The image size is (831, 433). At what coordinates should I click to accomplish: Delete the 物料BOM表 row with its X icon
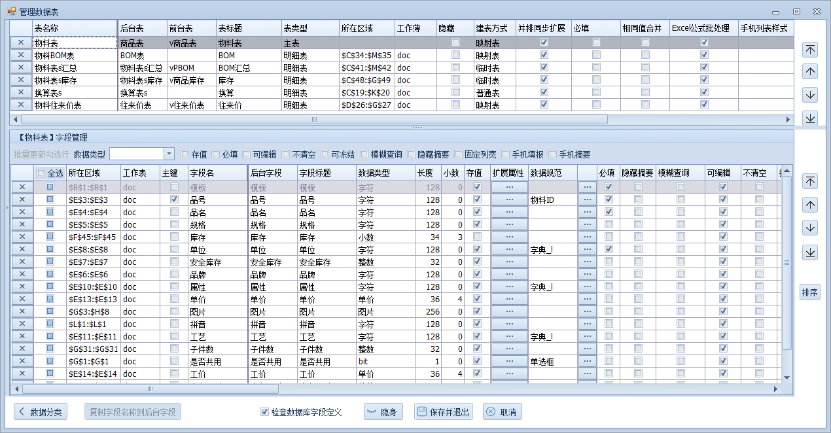(x=21, y=55)
